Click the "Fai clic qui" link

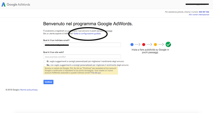(96, 73)
